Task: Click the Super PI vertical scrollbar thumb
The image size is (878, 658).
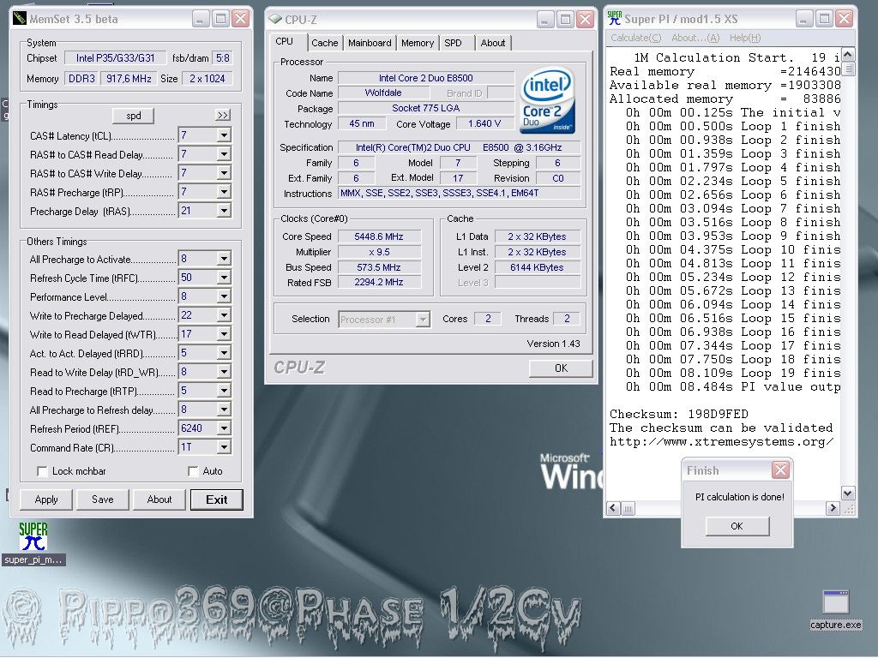Action: tap(848, 69)
